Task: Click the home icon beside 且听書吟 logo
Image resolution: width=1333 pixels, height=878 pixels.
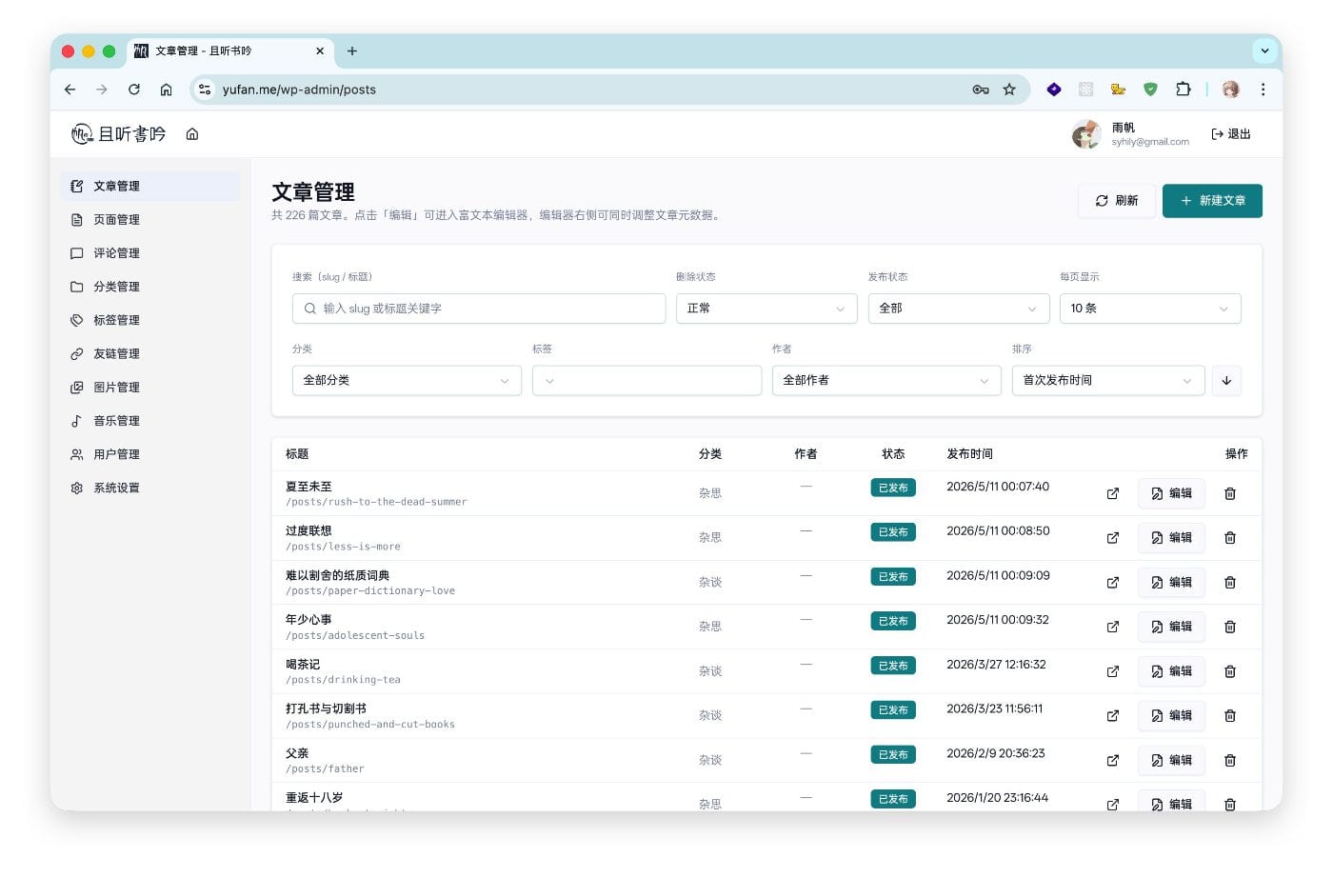Action: tap(192, 134)
